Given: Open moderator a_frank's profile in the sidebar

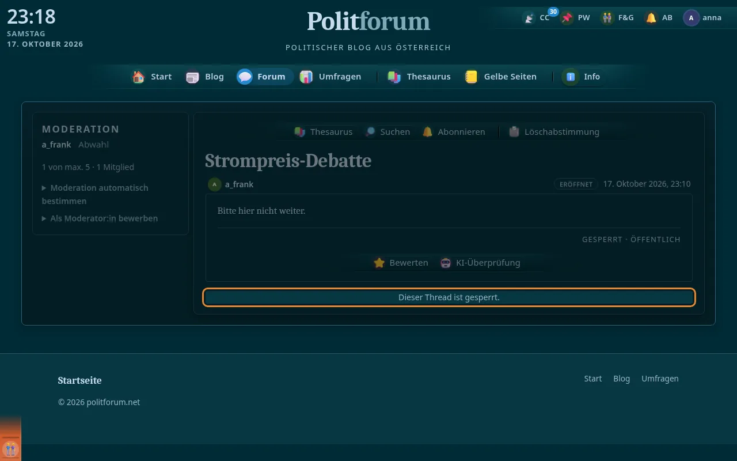Looking at the screenshot, I should click(x=56, y=145).
